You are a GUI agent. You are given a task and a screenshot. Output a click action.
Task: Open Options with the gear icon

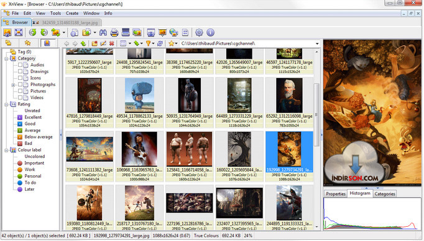point(199,33)
